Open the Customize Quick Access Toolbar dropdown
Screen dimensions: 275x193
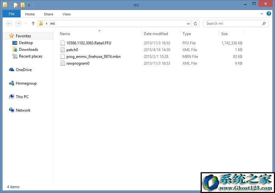(29, 5)
